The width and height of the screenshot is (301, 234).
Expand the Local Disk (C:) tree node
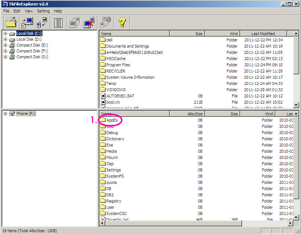[x=5, y=34]
